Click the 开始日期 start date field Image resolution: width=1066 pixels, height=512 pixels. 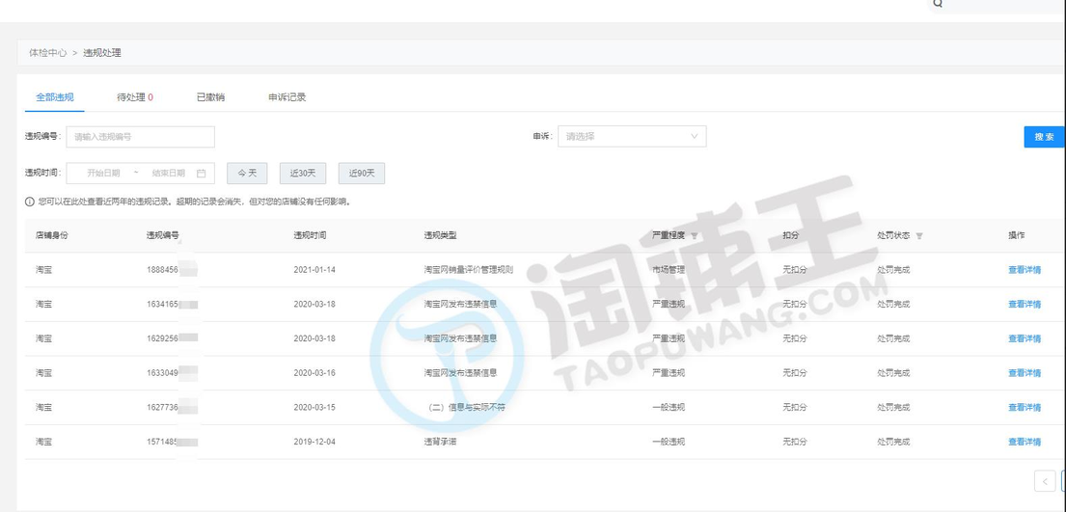point(103,174)
